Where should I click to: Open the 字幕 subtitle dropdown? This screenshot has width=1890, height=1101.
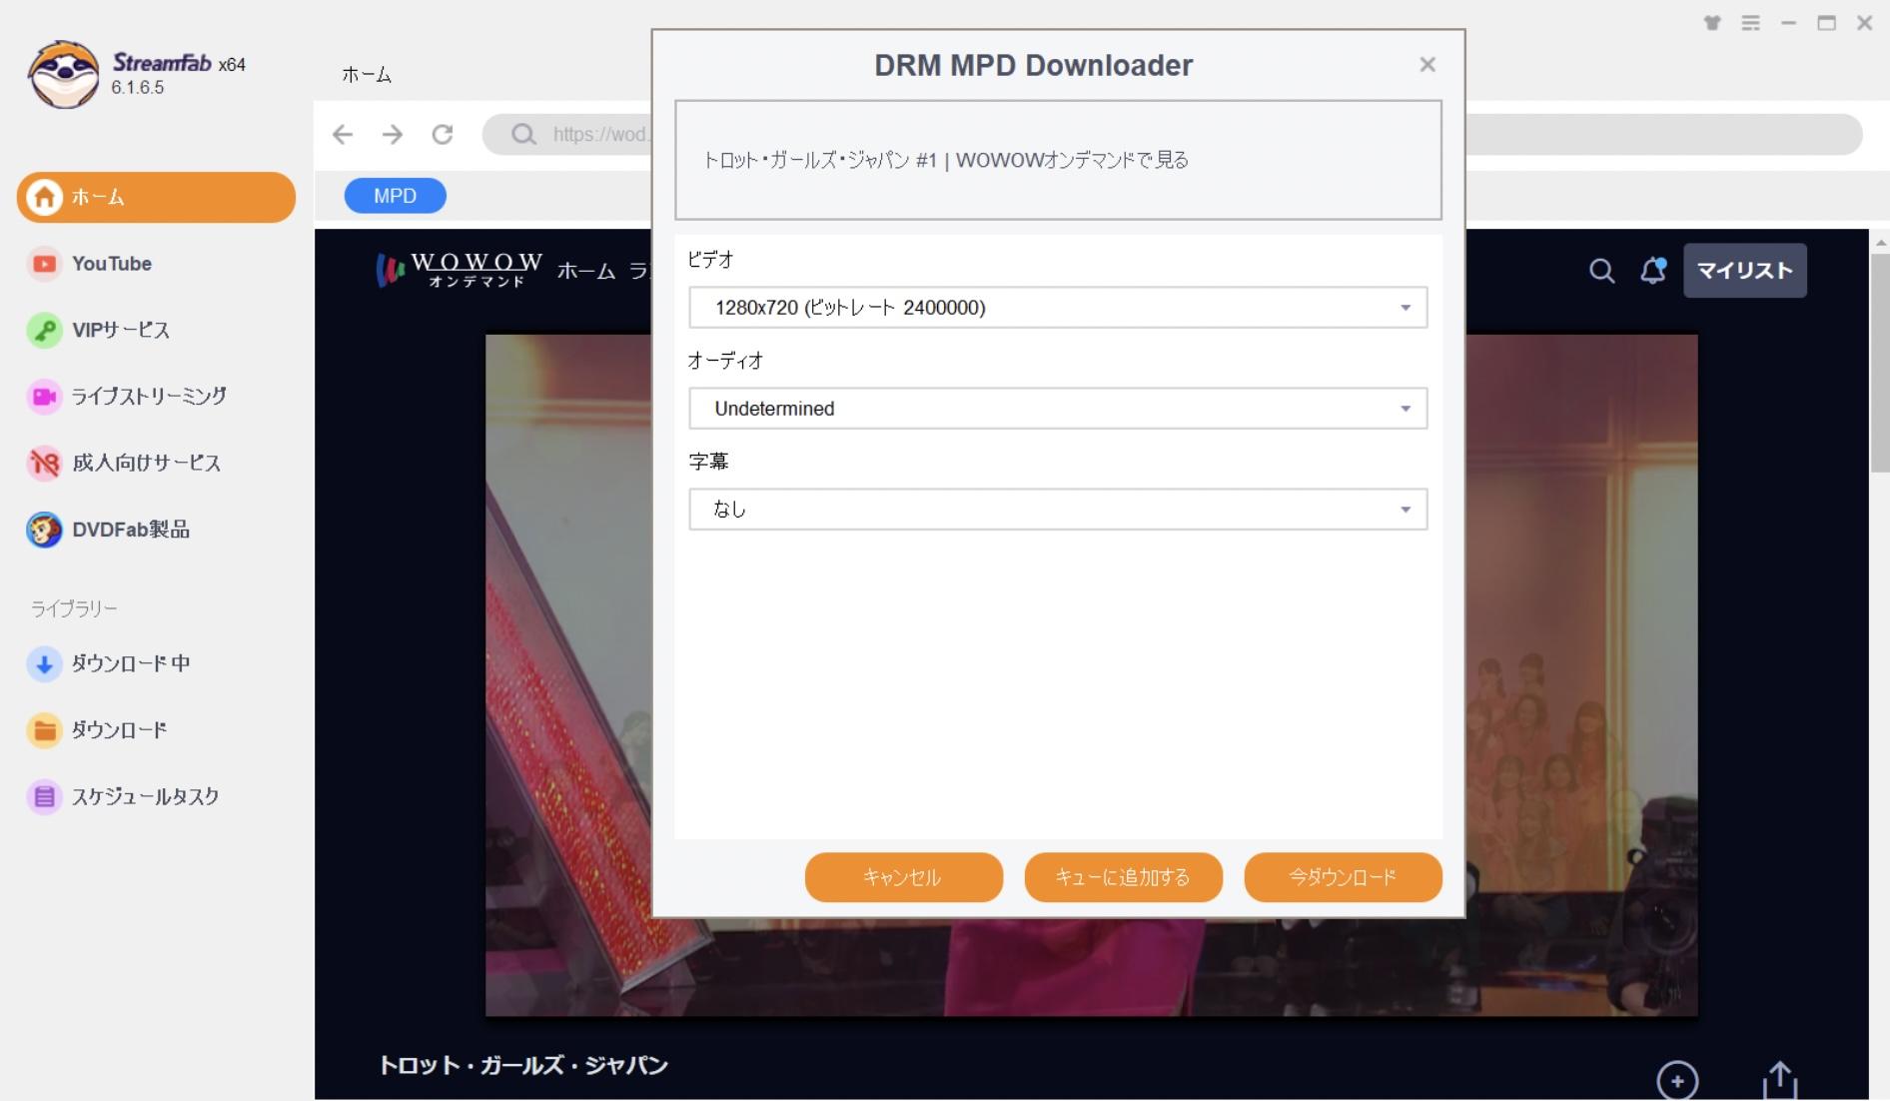point(1058,509)
